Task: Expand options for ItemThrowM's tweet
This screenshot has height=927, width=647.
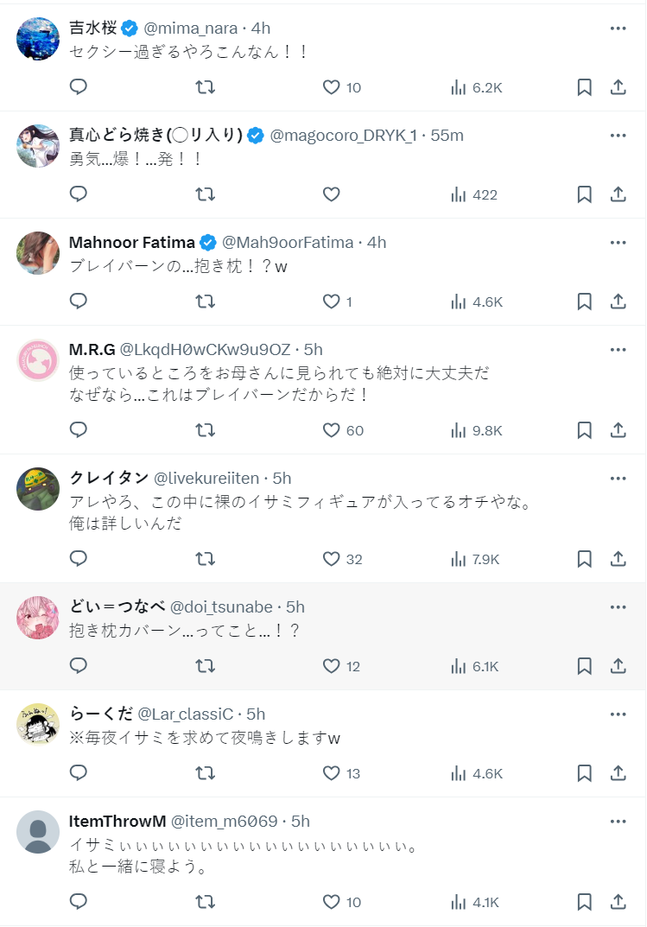Action: tap(618, 821)
